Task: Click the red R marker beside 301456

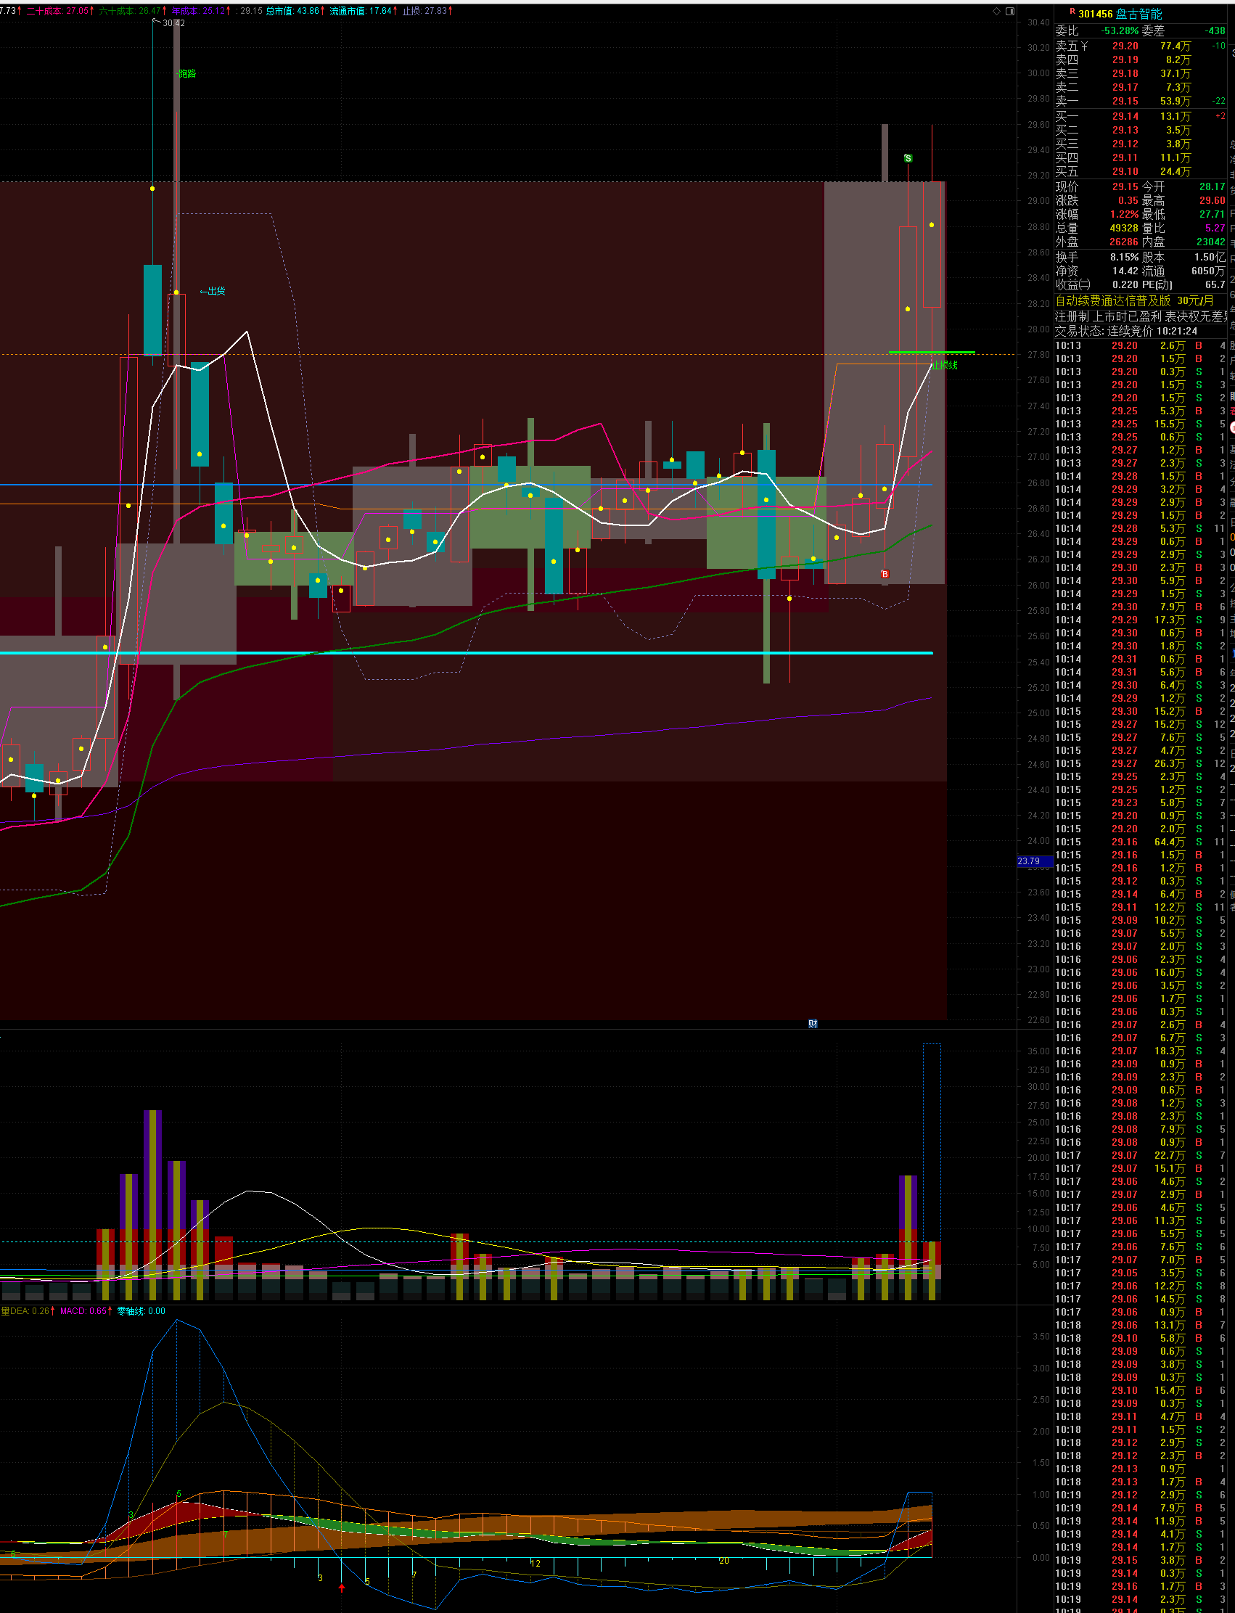Action: click(1072, 12)
